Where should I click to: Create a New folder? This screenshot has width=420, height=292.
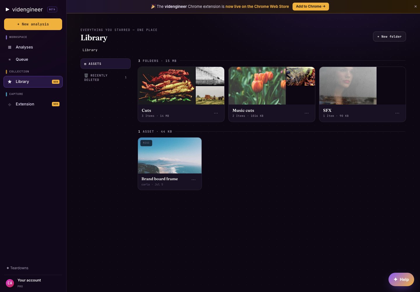[x=389, y=36]
